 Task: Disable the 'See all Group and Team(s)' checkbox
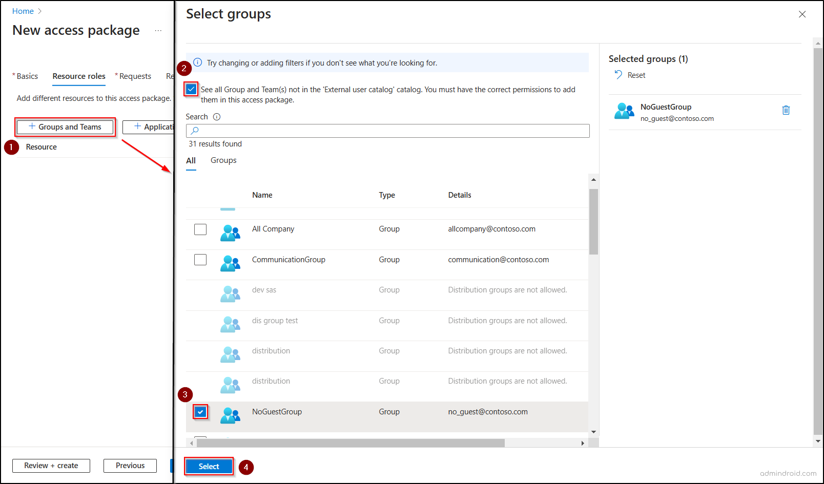point(191,89)
